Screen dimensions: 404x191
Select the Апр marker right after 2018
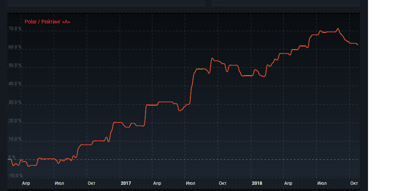(289, 183)
